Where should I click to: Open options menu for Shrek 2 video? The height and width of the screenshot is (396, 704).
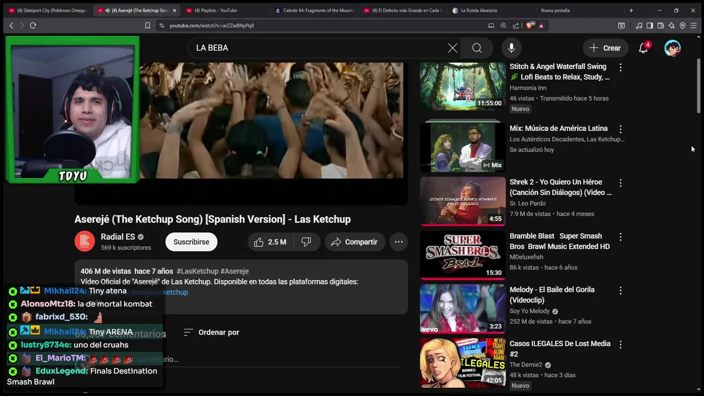(x=620, y=183)
